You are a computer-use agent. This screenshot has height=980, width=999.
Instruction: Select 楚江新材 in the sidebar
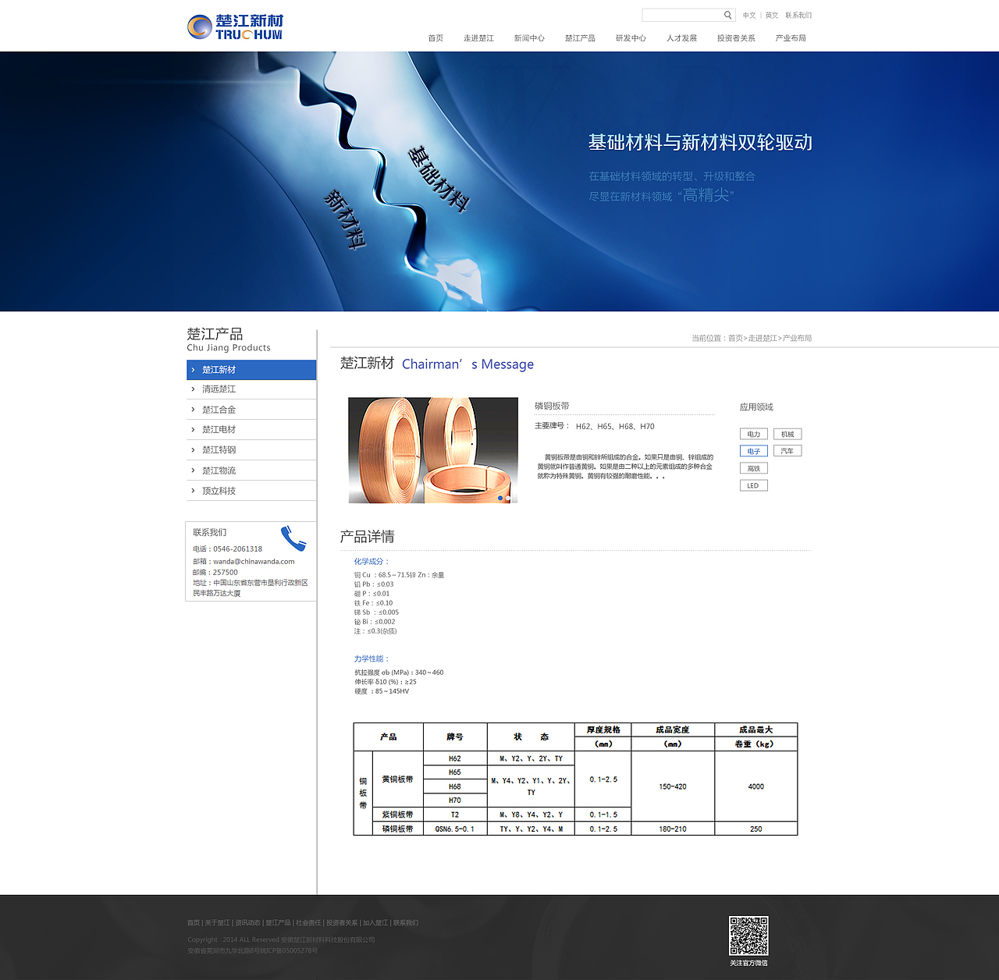click(x=251, y=370)
